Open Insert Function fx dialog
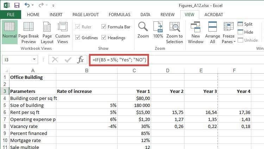Image resolution: width=264 pixels, height=149 pixels. (x=80, y=60)
